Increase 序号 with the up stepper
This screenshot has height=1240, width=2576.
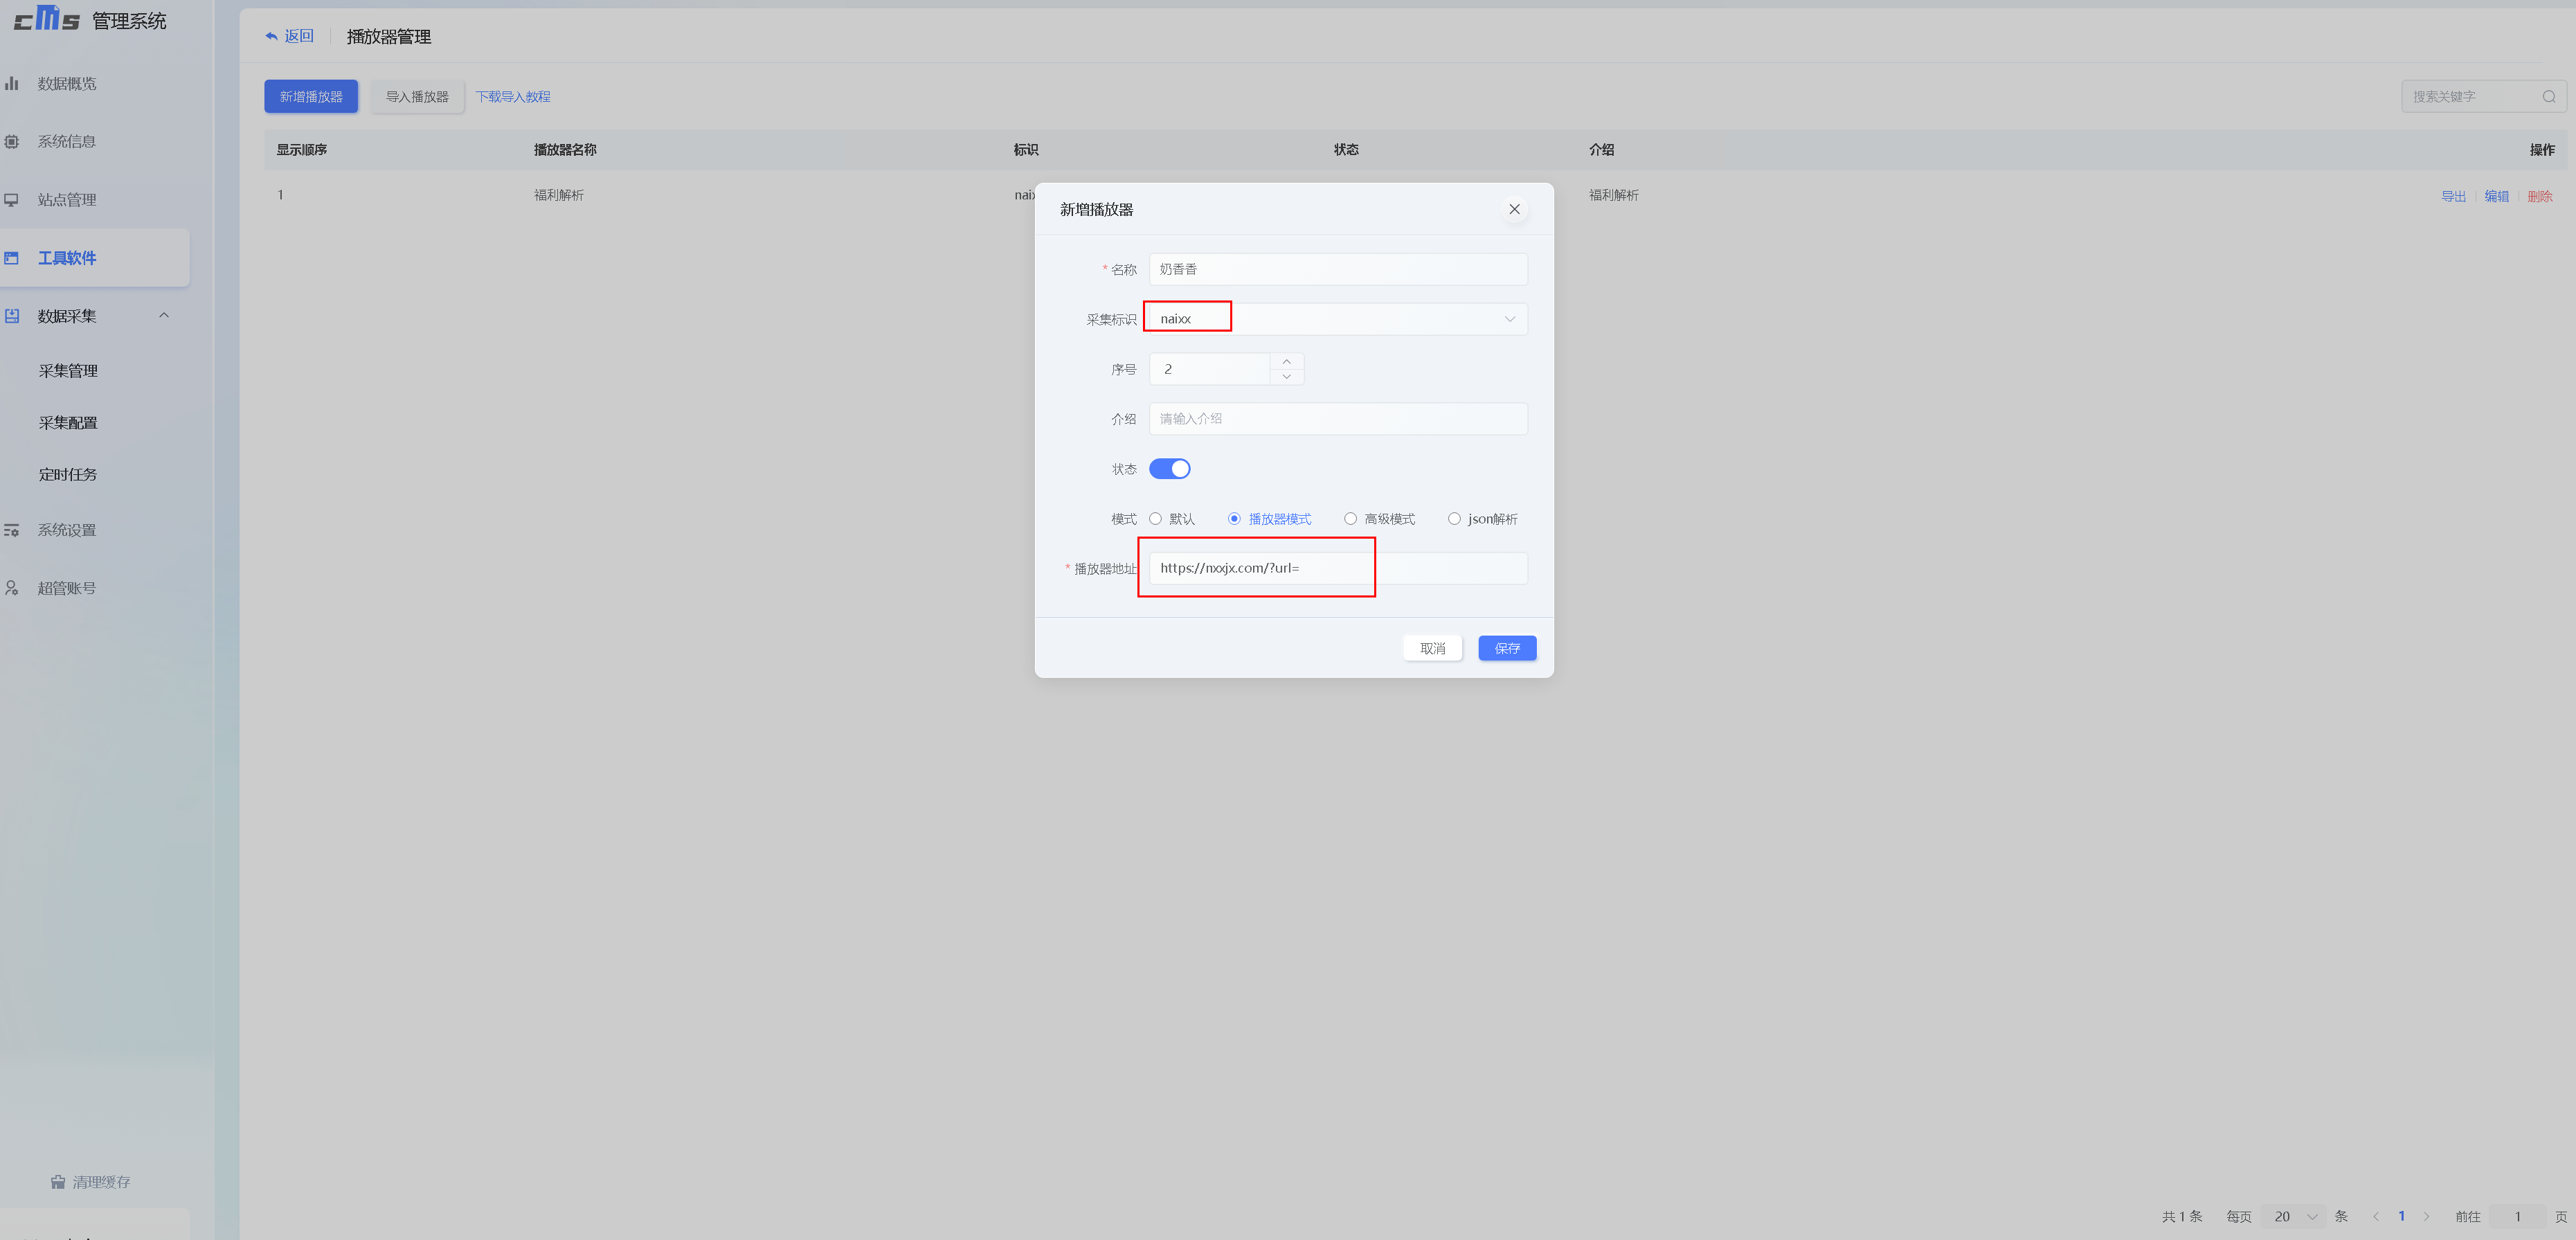pos(1286,361)
